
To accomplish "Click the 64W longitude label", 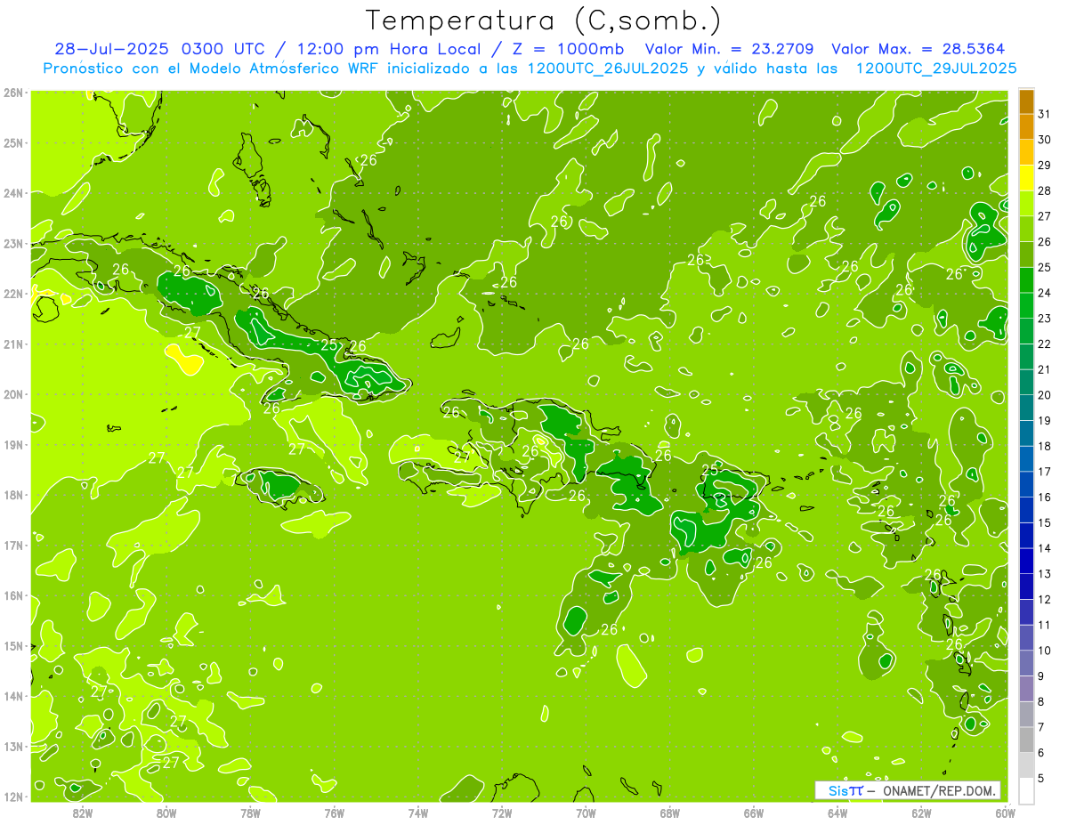I will click(837, 813).
